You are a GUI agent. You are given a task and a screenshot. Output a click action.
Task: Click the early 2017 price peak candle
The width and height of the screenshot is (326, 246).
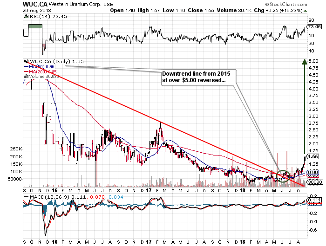[160, 124]
